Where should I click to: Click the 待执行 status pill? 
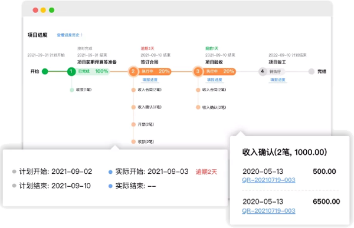point(275,72)
